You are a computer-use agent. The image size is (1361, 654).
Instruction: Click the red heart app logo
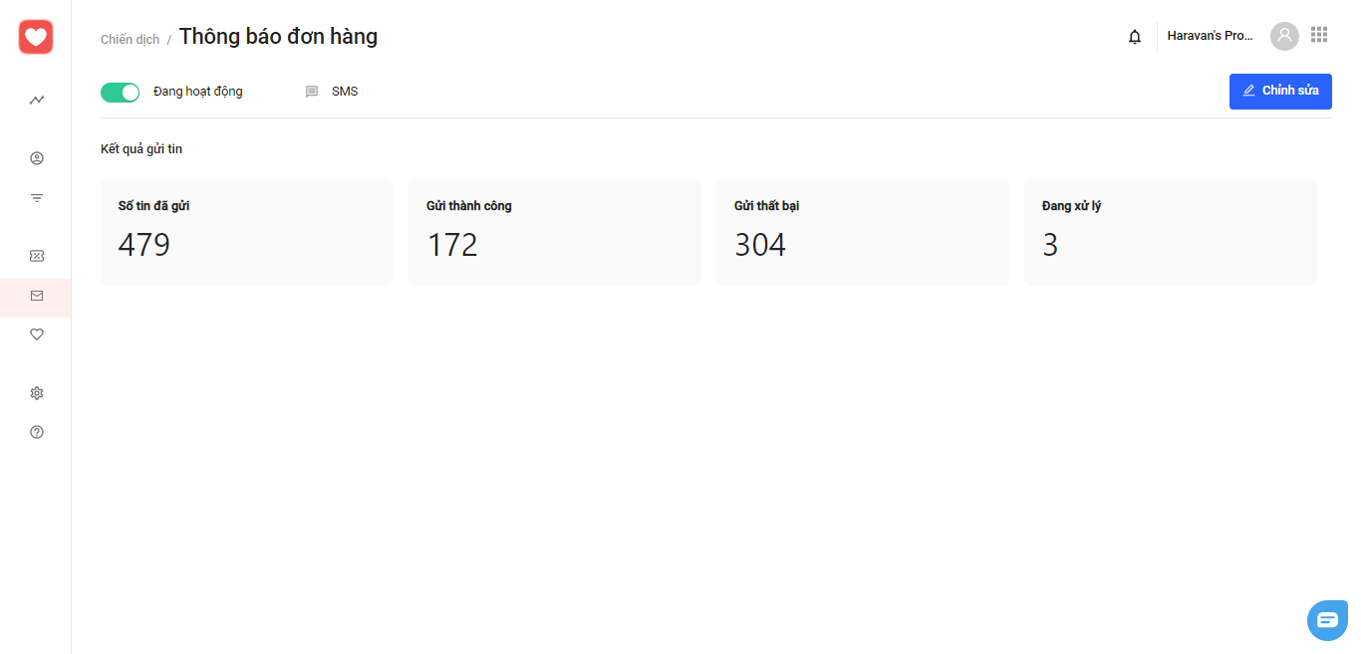click(x=36, y=37)
